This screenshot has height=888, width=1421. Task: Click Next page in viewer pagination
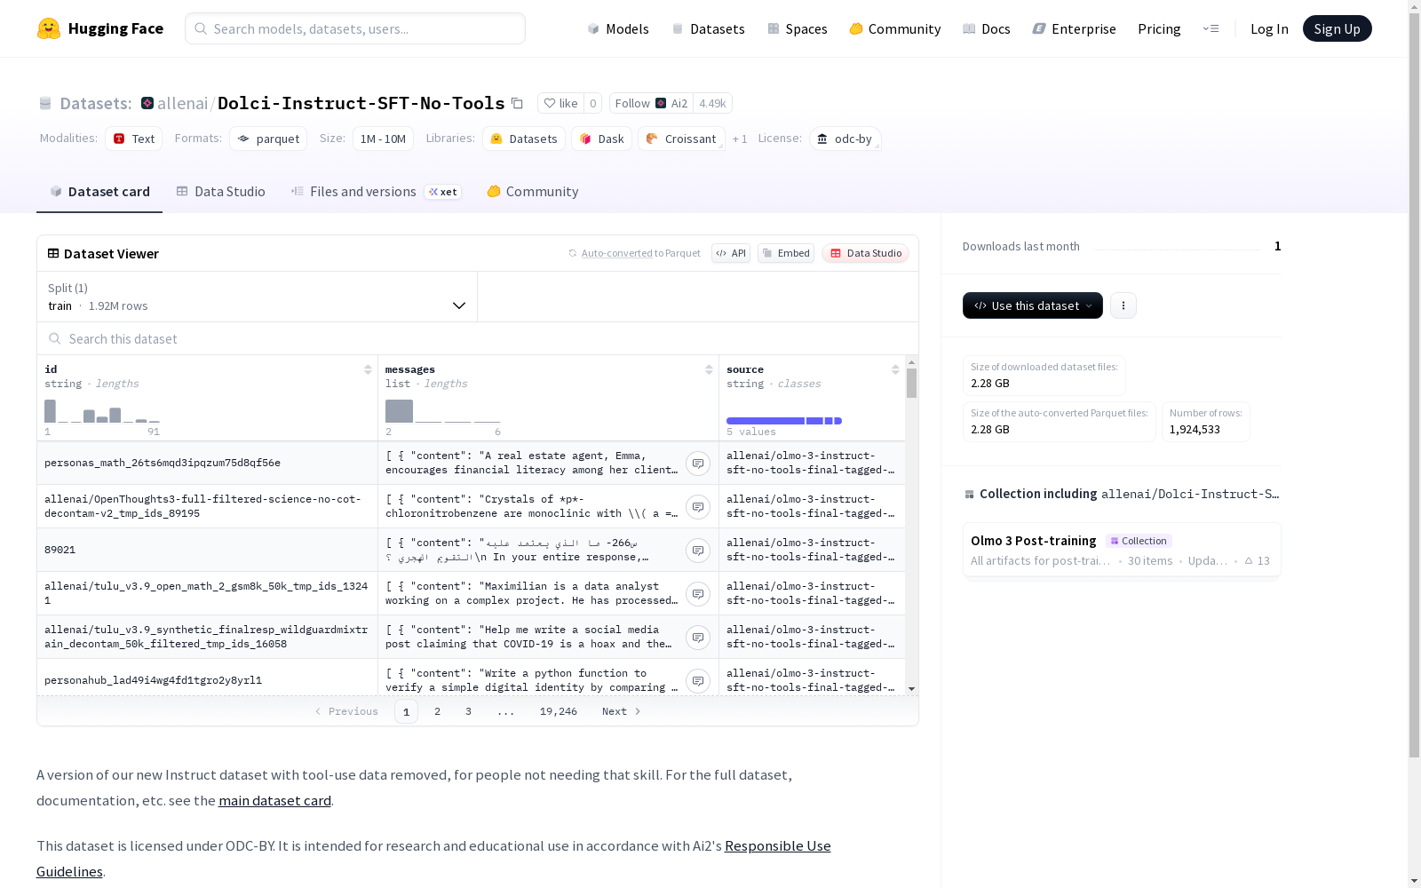point(621,711)
